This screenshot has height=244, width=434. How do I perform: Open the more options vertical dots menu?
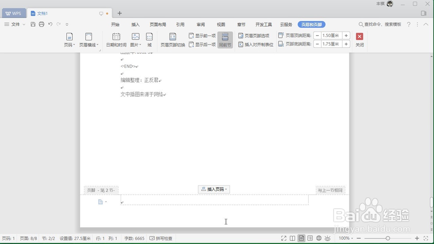418,24
